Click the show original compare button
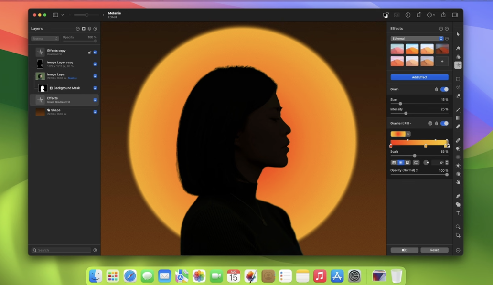493x285 pixels. click(405, 250)
